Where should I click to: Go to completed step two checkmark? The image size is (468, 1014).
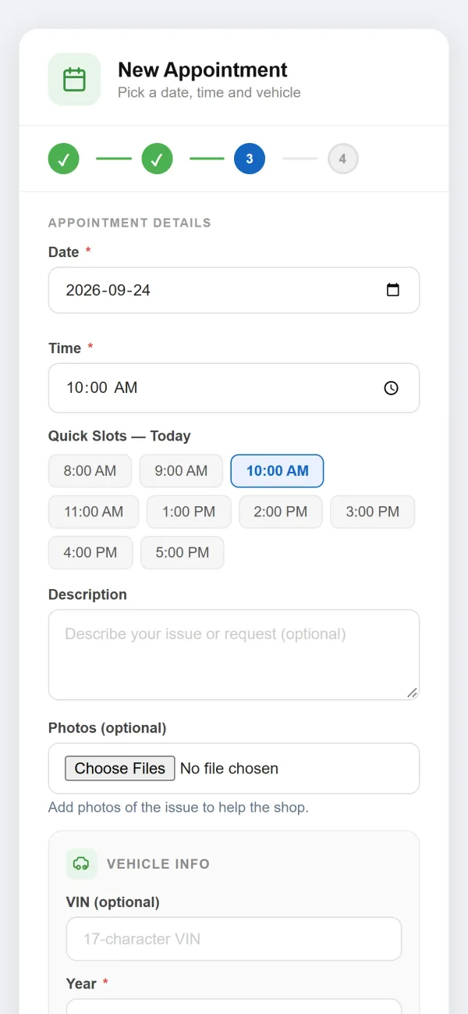(157, 159)
